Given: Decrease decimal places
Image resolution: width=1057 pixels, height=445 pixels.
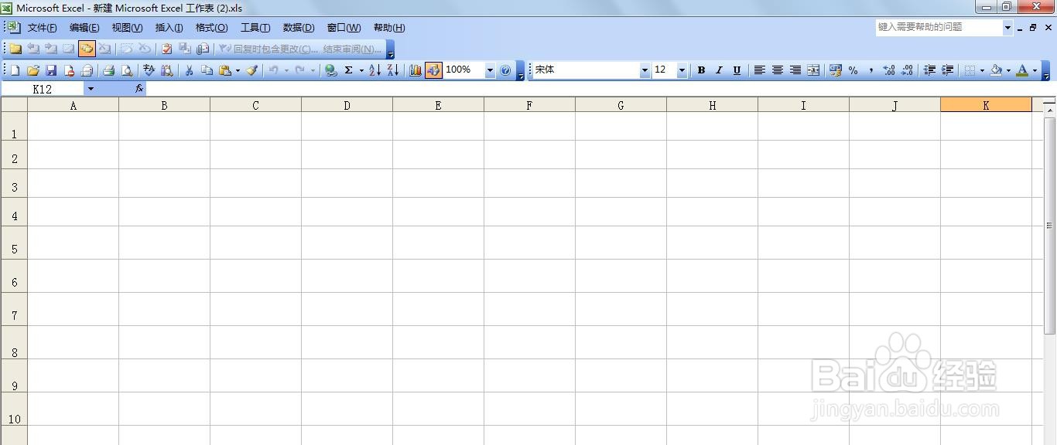Looking at the screenshot, I should point(907,70).
